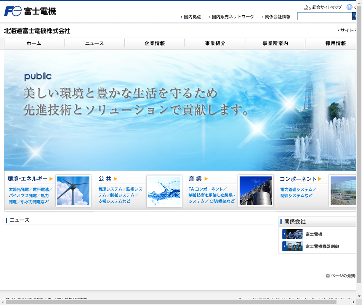
Task: Go to 事業紹介 menu
Action: [215, 43]
